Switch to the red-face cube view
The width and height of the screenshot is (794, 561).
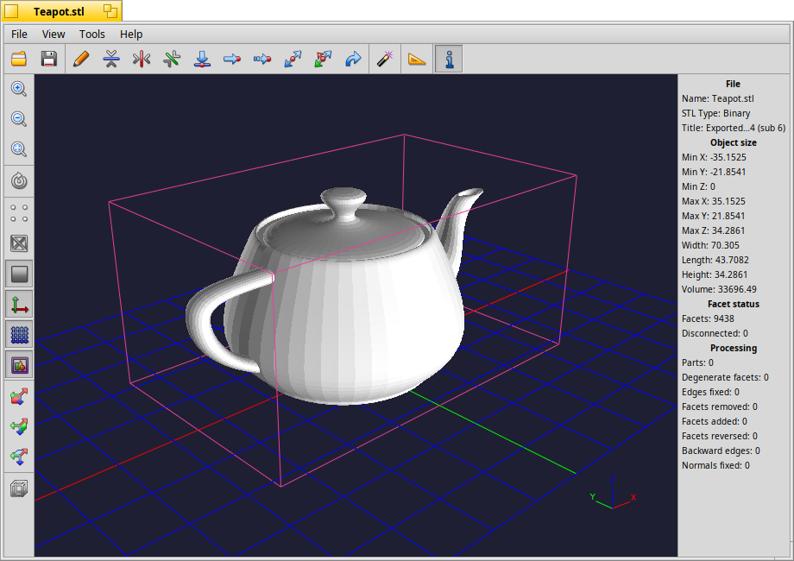(19, 396)
